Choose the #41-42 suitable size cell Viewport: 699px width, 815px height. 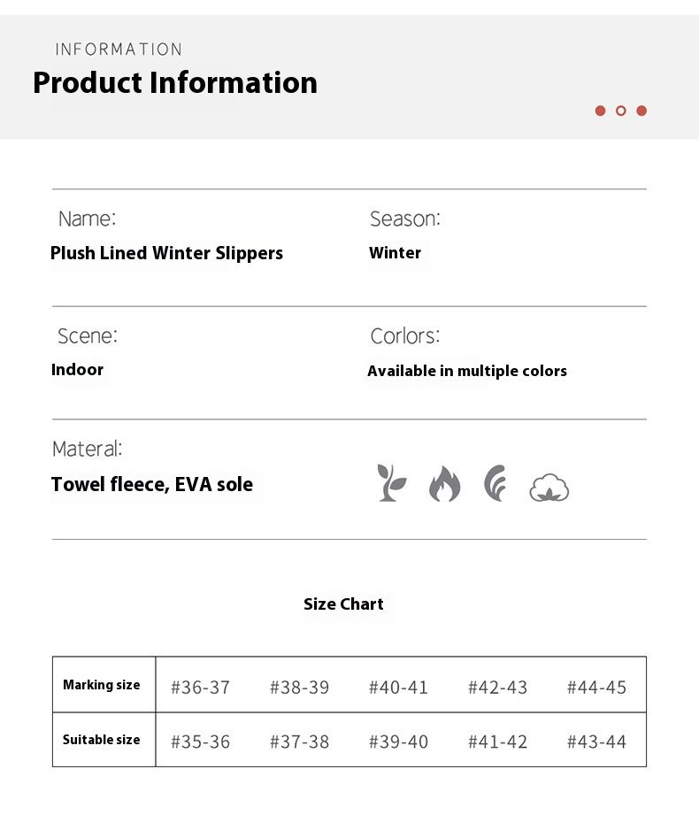(497, 742)
